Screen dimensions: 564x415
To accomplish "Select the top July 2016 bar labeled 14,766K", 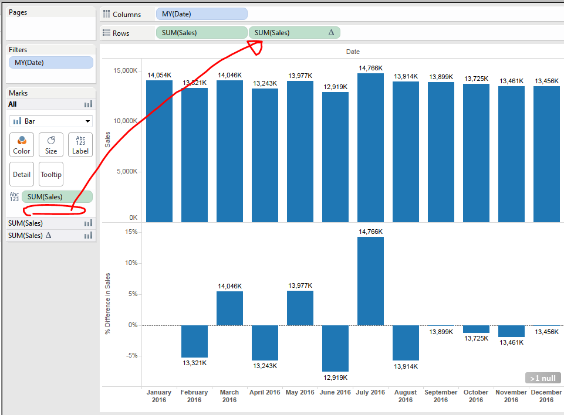I will (x=370, y=148).
